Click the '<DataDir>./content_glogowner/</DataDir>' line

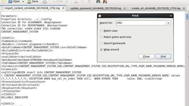(x=30, y=44)
